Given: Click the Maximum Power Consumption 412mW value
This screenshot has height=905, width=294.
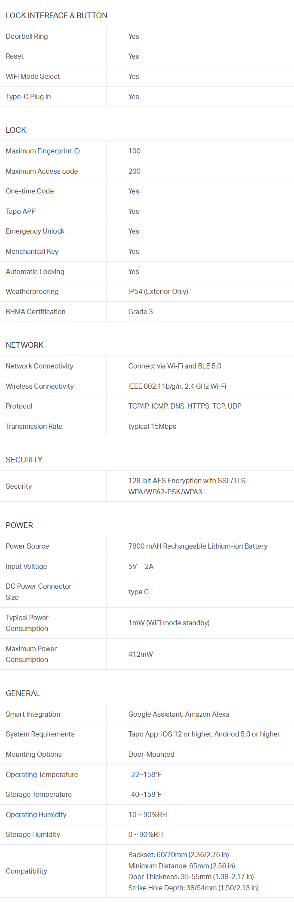Looking at the screenshot, I should 141,655.
